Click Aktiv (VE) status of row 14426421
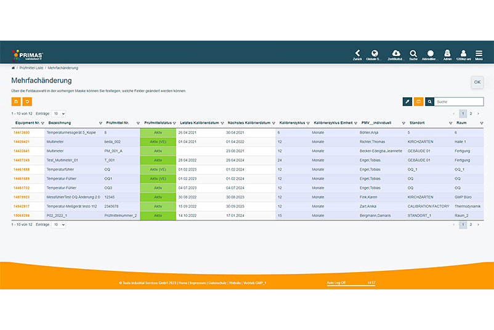Viewport: 494px width, 330px height. coord(158,142)
